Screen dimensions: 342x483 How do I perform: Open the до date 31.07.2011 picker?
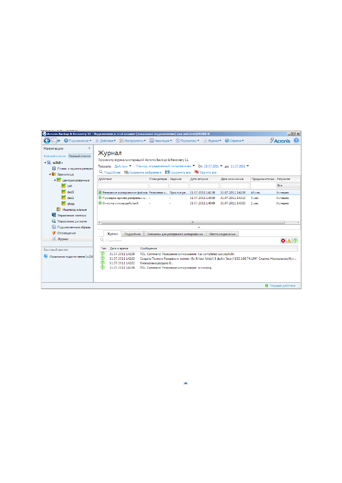(240, 166)
